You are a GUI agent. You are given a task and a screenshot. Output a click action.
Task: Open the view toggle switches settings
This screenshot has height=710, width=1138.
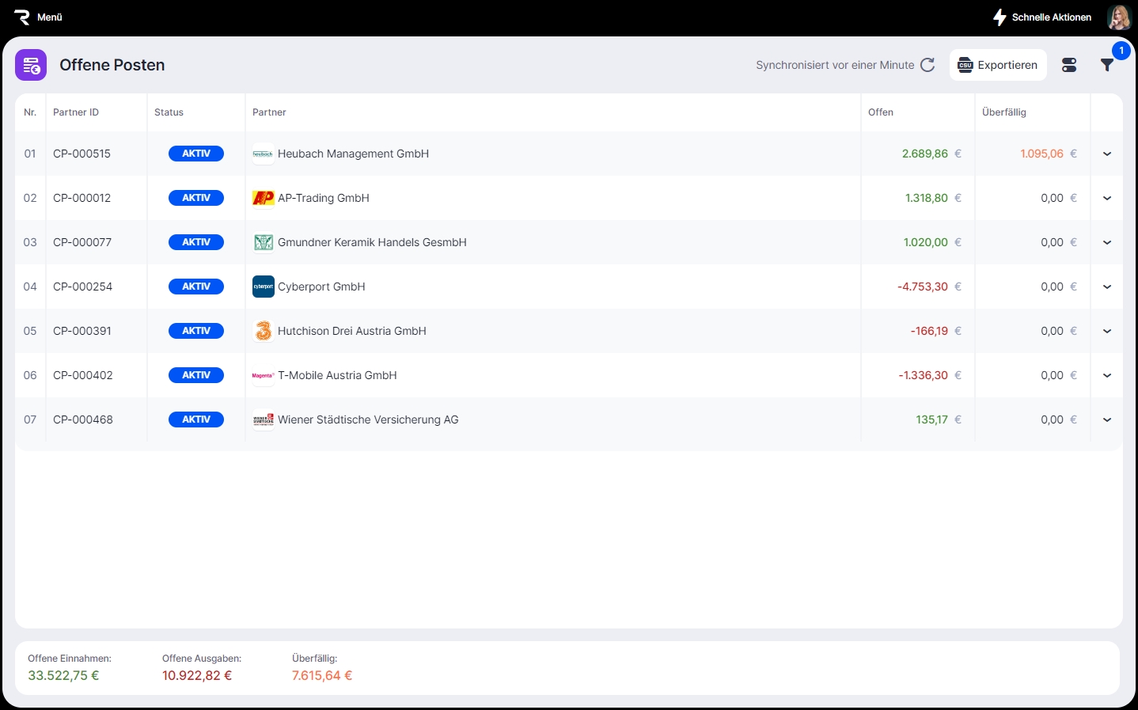click(1069, 65)
